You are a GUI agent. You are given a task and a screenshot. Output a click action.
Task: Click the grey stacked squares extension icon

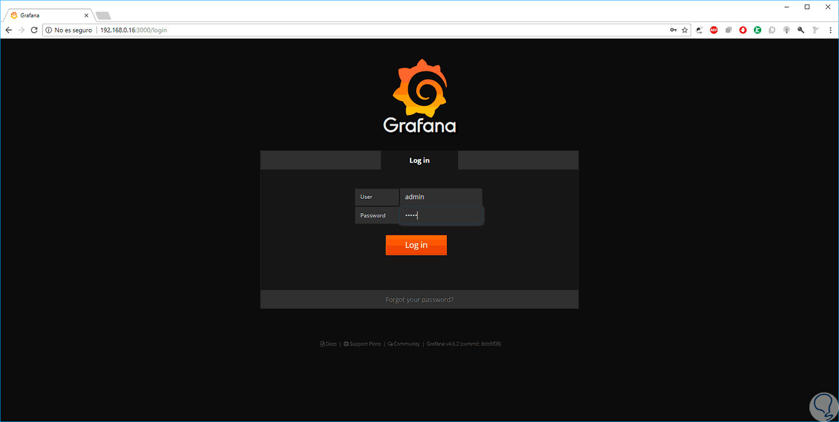[728, 30]
